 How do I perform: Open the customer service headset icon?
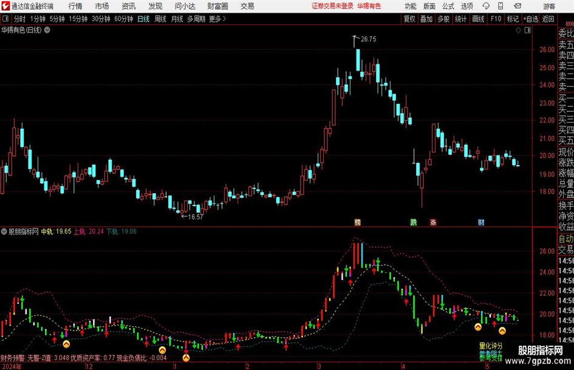(486, 6)
